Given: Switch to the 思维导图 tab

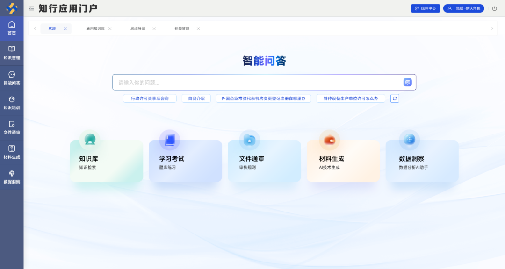Looking at the screenshot, I should coord(138,28).
